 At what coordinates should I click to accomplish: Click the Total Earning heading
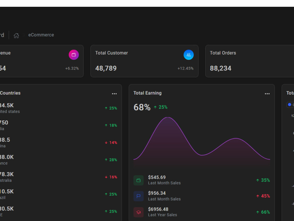(x=147, y=93)
